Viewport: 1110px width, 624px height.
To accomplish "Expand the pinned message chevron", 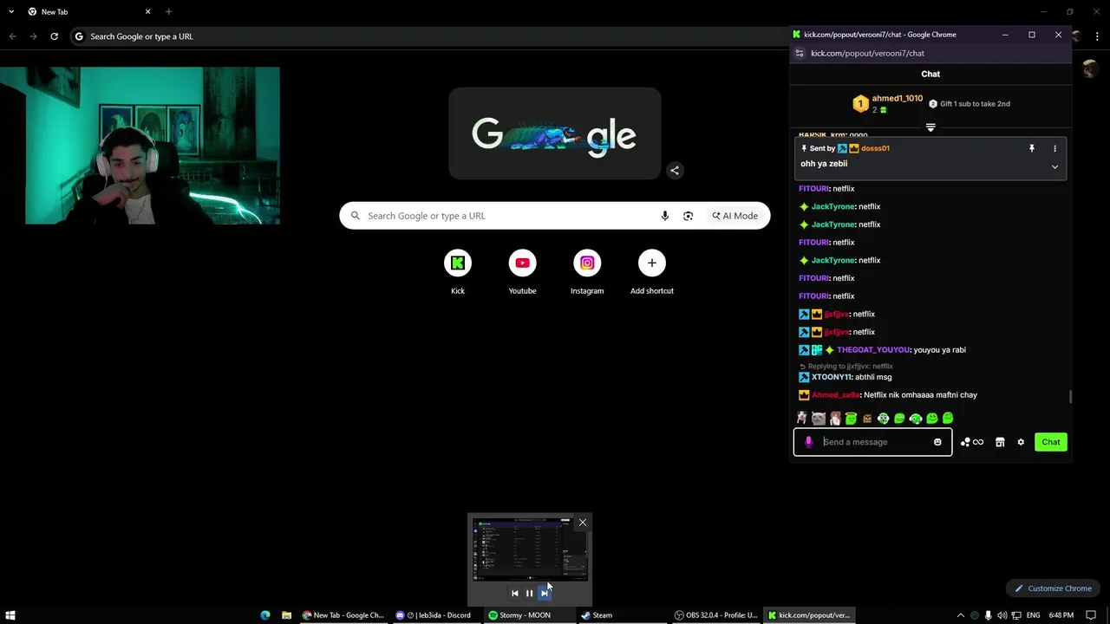I will (x=1054, y=166).
